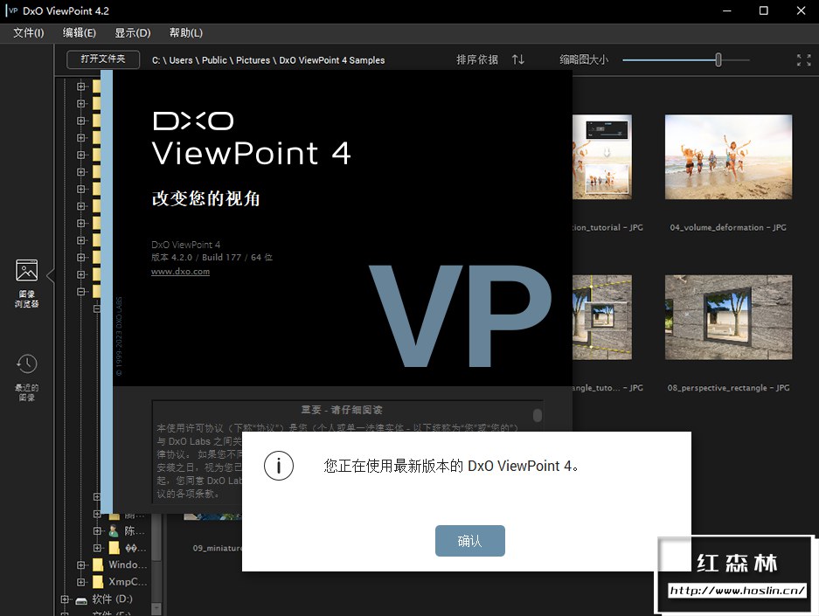
Task: Click the XmpC… folder icon
Action: tap(98, 582)
